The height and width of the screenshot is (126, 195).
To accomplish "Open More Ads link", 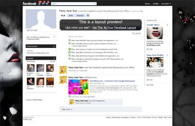I will pos(150,85).
